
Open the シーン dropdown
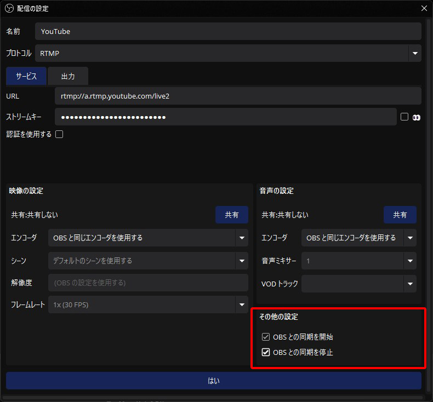[149, 261]
